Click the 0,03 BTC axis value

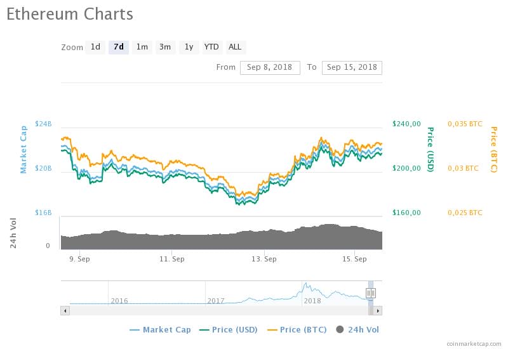[x=463, y=168]
